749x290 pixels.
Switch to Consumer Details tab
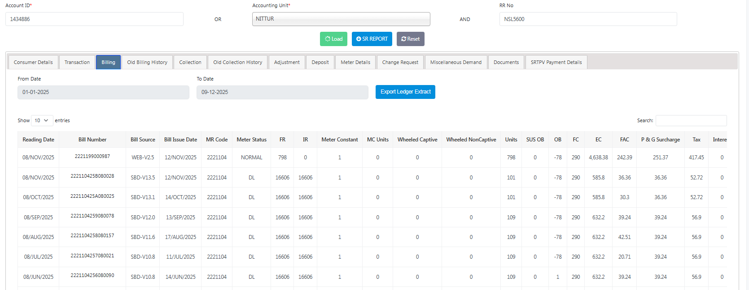click(x=33, y=62)
